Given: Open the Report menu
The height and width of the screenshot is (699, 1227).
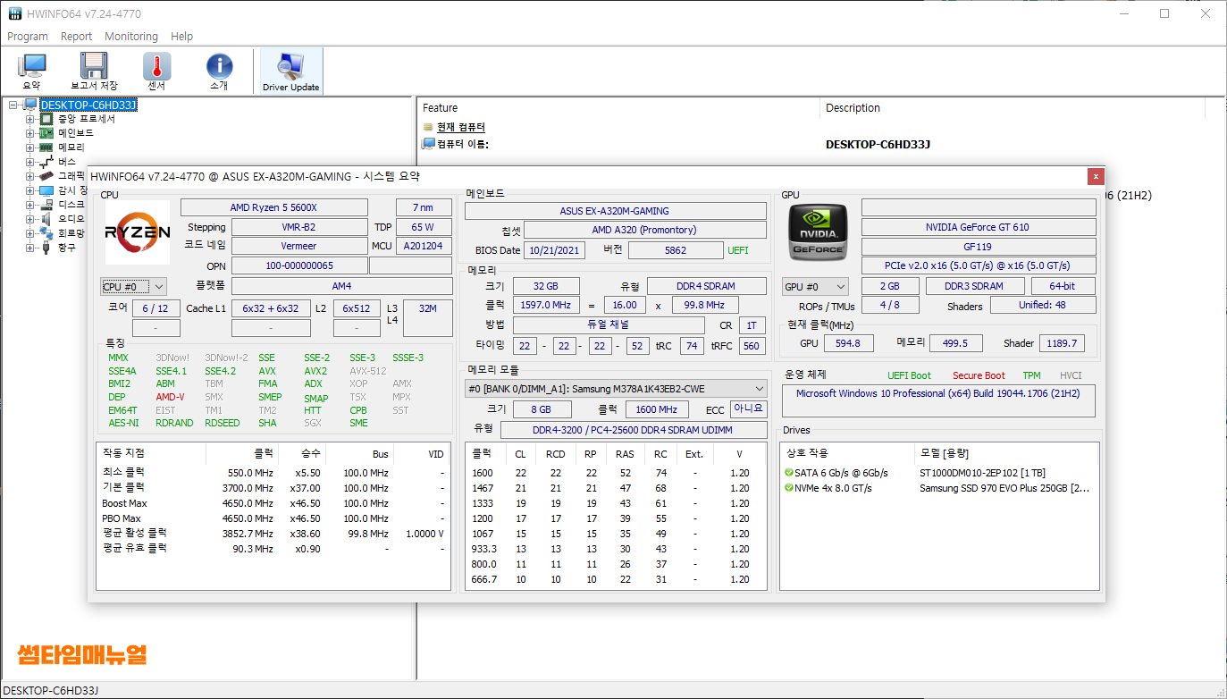Looking at the screenshot, I should 76,37.
